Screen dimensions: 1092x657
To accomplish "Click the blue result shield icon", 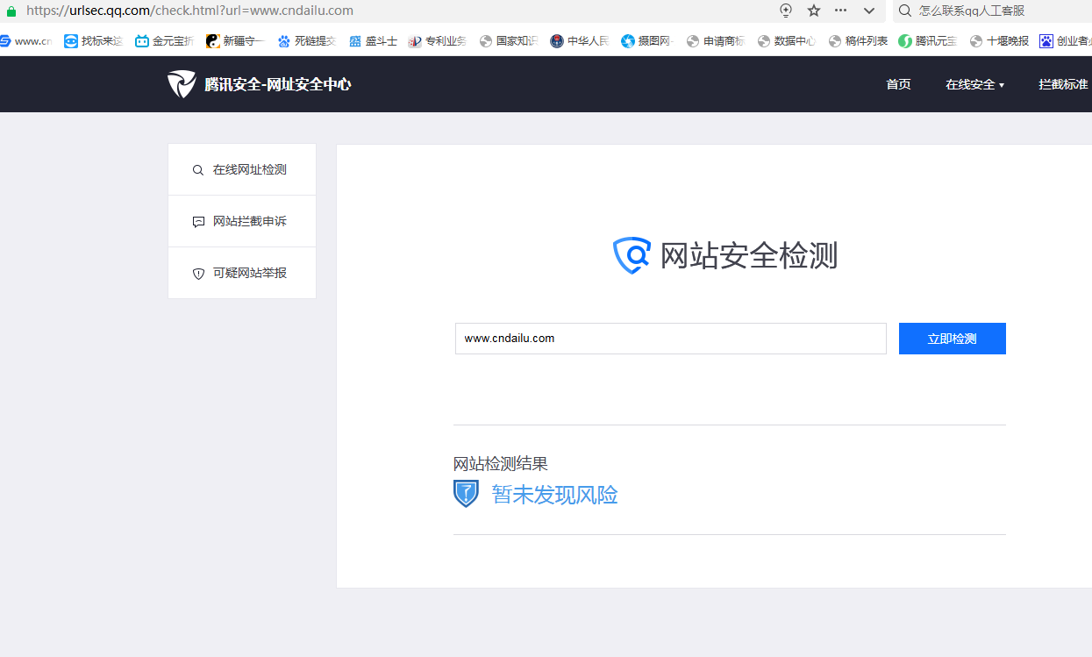I will tap(466, 494).
